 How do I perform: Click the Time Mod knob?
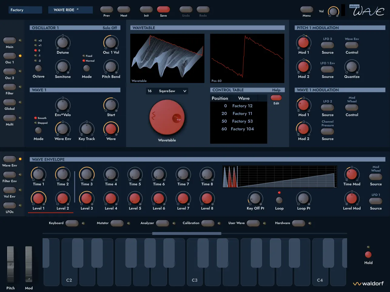tap(352, 174)
